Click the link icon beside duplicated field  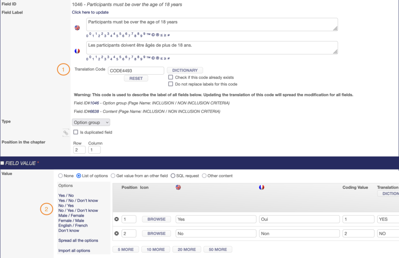click(66, 132)
